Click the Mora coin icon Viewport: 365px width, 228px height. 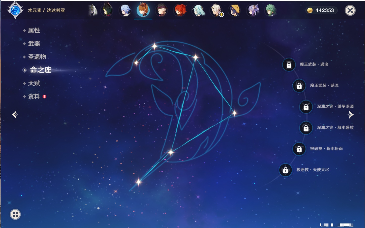click(310, 10)
